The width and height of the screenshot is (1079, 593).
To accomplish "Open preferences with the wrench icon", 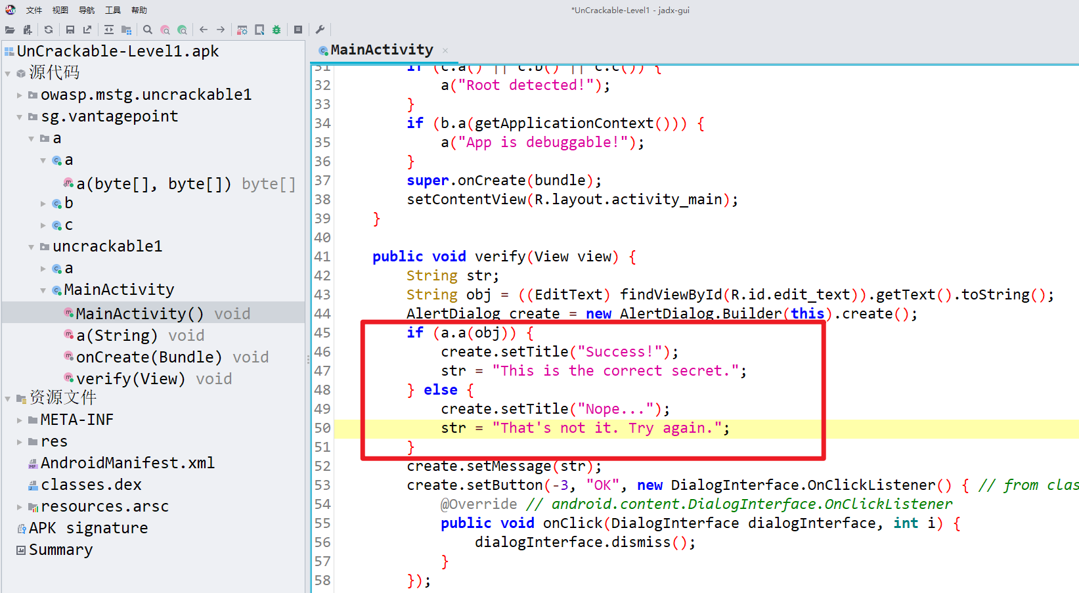I will (x=320, y=30).
